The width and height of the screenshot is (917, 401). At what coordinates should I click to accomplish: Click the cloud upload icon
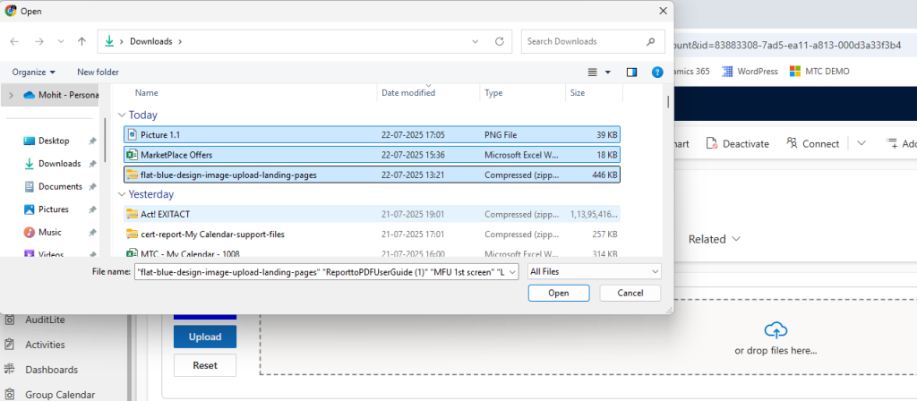pyautogui.click(x=775, y=329)
